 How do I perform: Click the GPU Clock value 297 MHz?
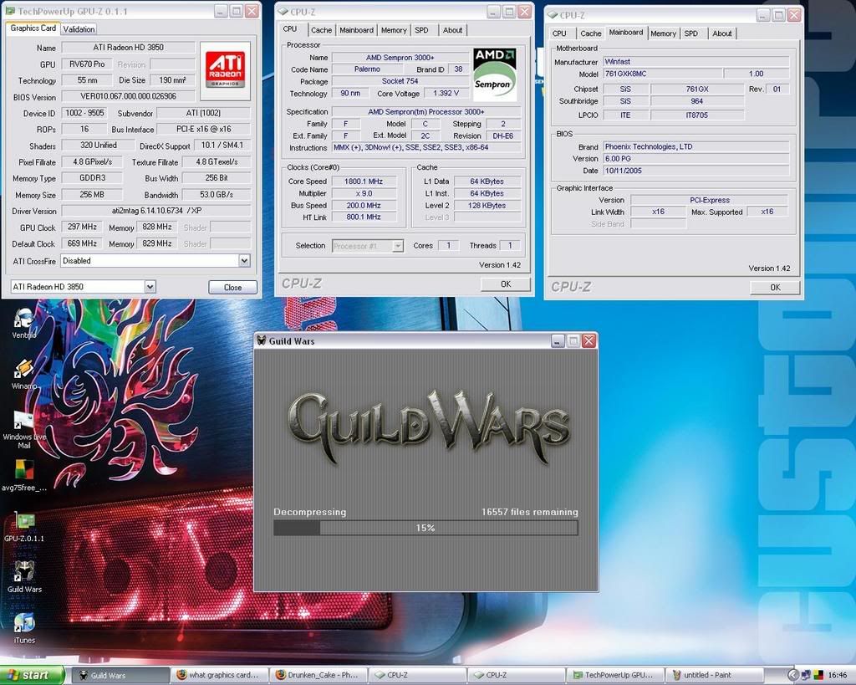point(82,227)
